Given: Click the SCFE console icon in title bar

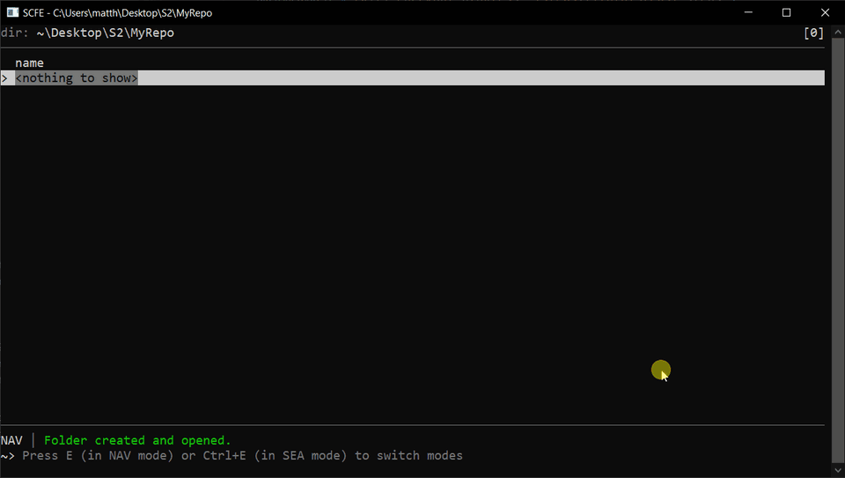Looking at the screenshot, I should (x=12, y=12).
